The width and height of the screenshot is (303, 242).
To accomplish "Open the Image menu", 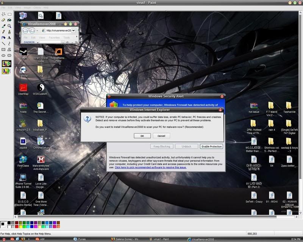I will (x=27, y=8).
